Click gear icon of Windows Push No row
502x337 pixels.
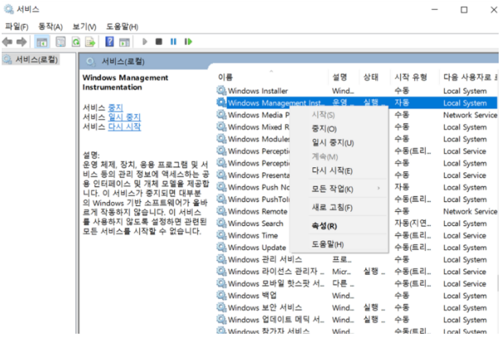point(221,187)
